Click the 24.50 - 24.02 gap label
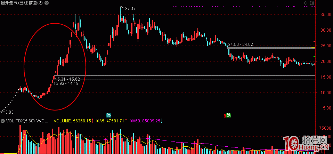 point(241,44)
